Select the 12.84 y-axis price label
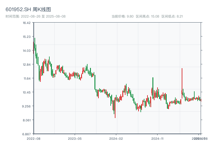 pyautogui.click(x=27, y=64)
